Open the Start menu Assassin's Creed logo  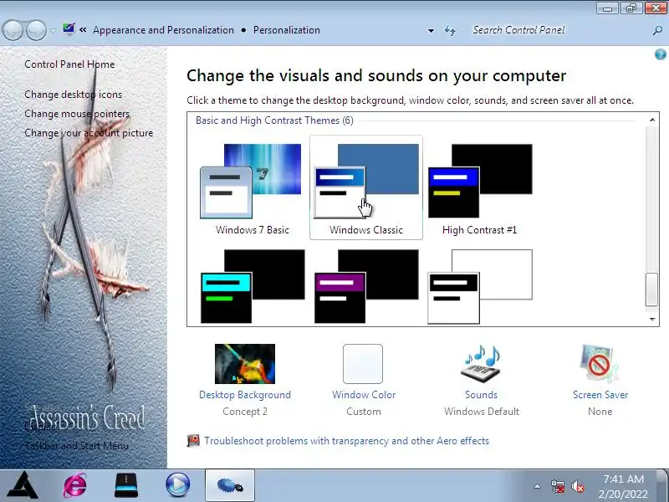pyautogui.click(x=23, y=485)
